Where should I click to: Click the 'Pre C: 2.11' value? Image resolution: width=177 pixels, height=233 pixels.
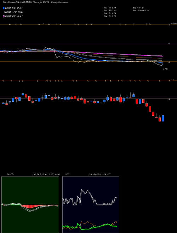coord(110,16)
